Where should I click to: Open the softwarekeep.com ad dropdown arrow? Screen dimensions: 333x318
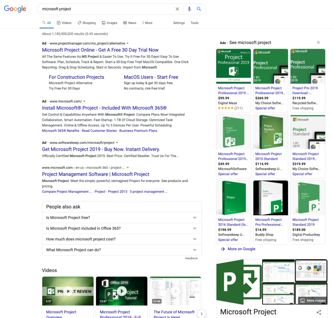pyautogui.click(x=117, y=143)
